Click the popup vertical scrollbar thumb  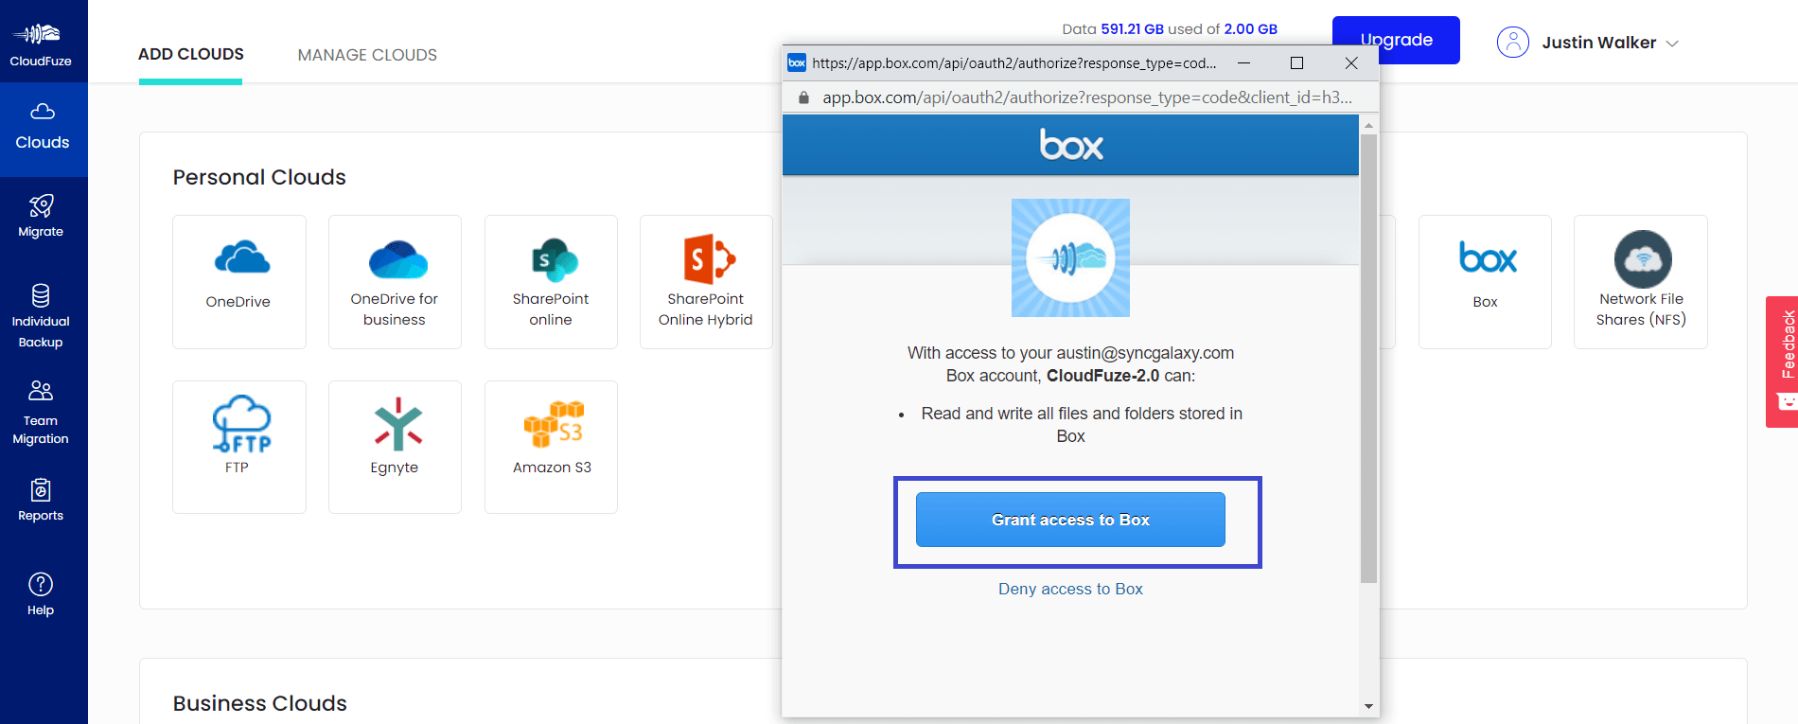tap(1368, 358)
